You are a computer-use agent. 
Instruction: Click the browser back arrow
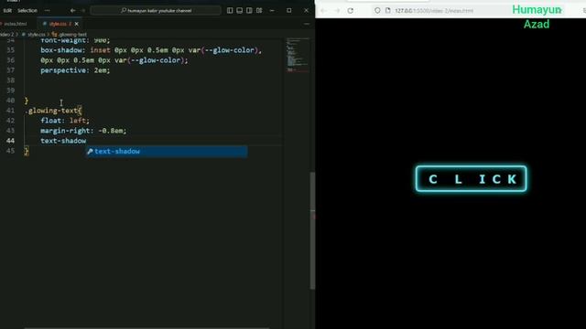pyautogui.click(x=323, y=11)
